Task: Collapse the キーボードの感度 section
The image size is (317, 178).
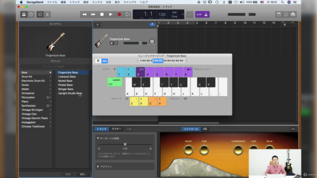Action: coord(98,138)
